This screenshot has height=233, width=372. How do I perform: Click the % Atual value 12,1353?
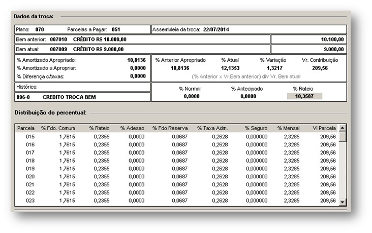(x=230, y=68)
